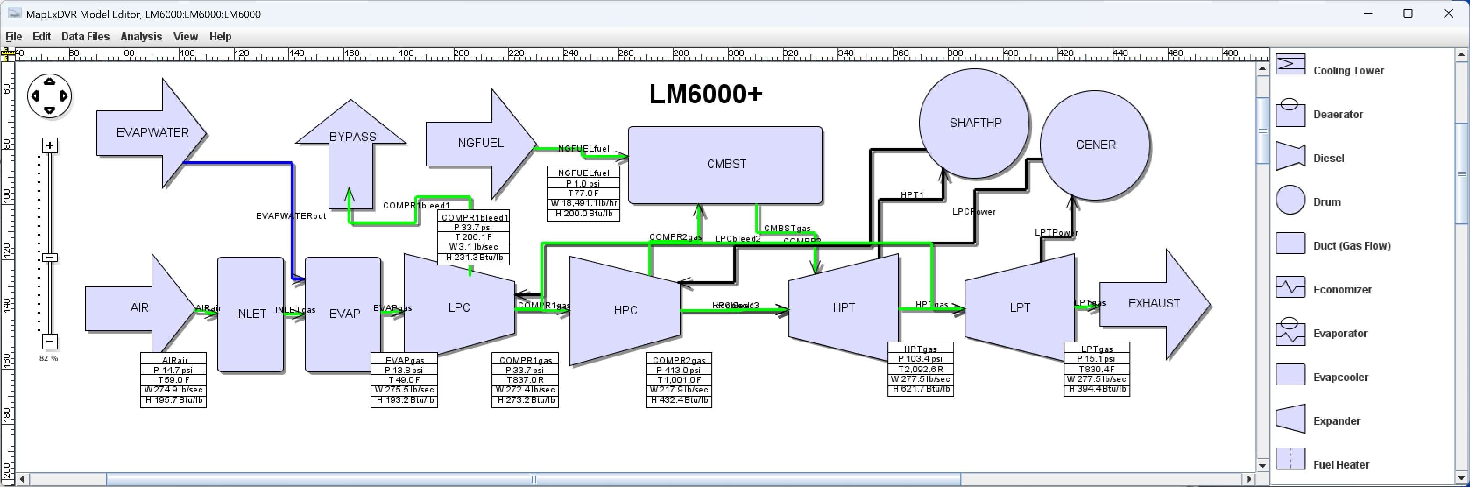This screenshot has width=1470, height=487.
Task: Click the canvas horizontal scrollbar thumb
Action: 534,480
